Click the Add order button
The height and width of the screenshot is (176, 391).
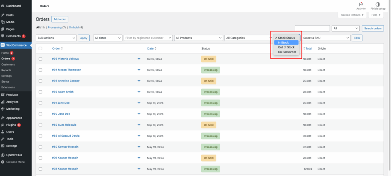pos(60,19)
